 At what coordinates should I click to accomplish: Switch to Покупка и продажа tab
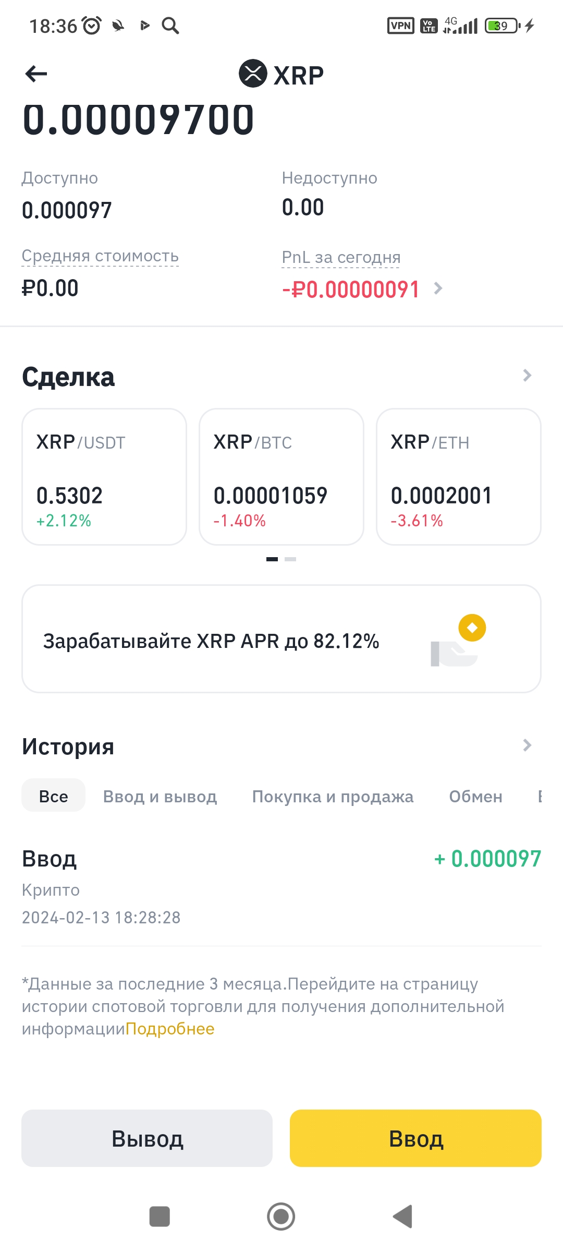[333, 797]
